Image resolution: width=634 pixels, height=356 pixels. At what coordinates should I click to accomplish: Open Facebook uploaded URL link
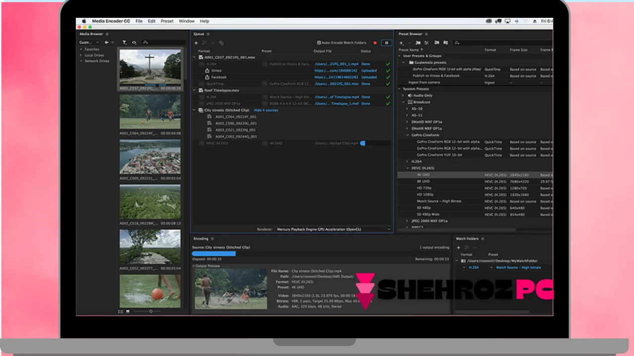tap(336, 77)
